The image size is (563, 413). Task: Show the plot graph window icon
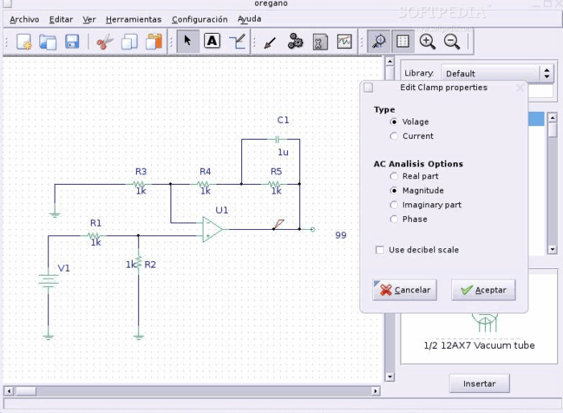(344, 42)
